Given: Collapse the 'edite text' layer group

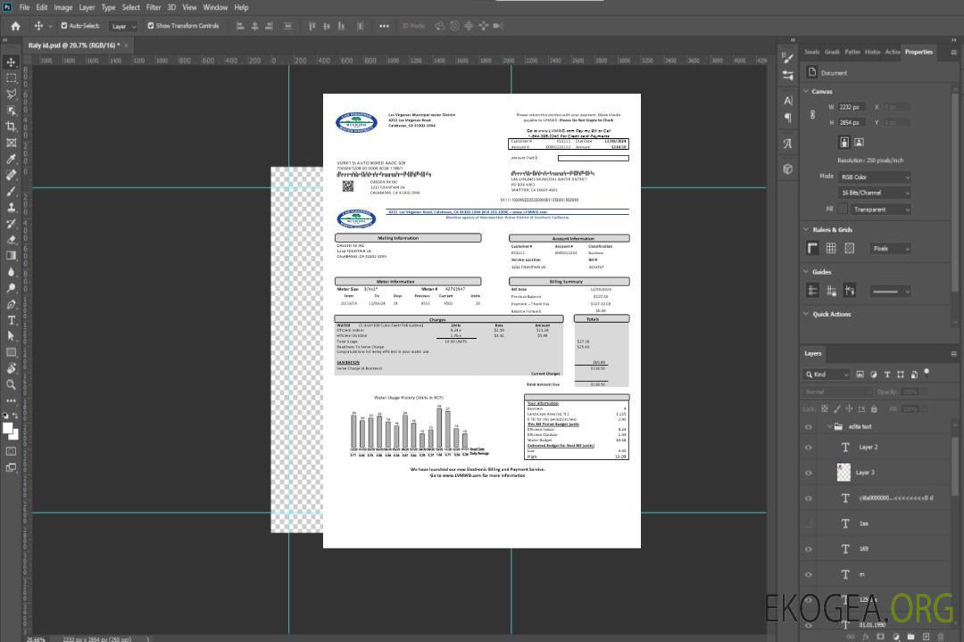Looking at the screenshot, I should 829,426.
